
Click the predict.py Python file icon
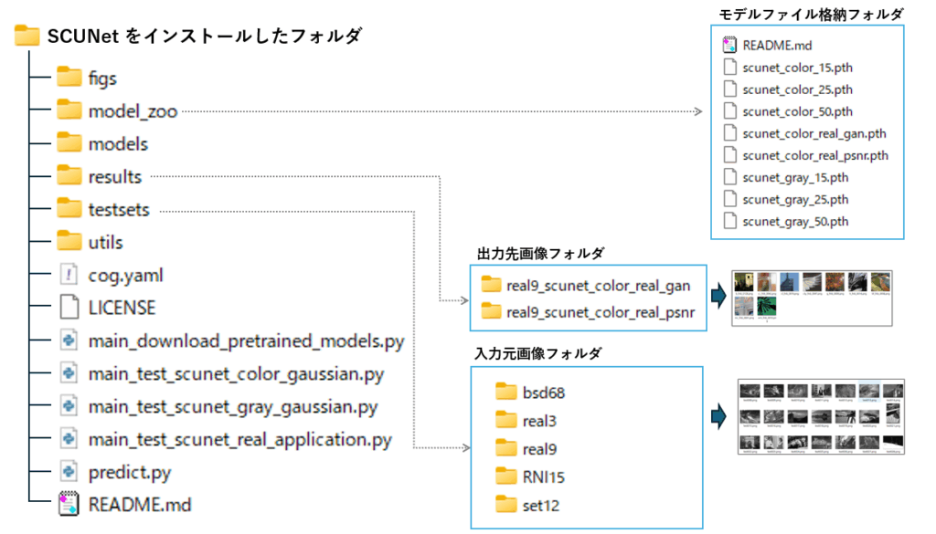coord(69,471)
